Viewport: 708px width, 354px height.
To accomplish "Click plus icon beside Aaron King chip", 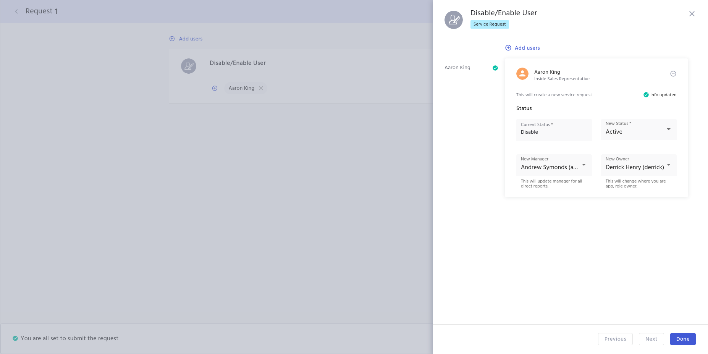I will 215,88.
